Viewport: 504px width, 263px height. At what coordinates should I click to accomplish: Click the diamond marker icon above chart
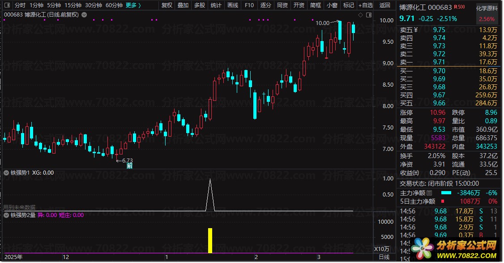pos(360,15)
